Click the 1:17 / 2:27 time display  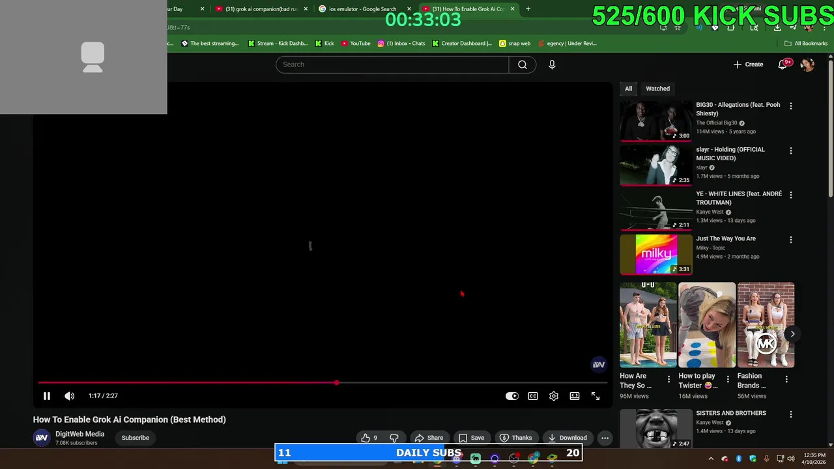[x=103, y=396]
